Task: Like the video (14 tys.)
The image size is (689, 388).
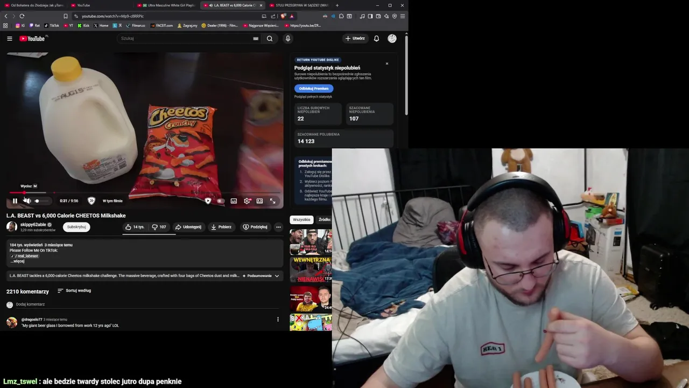Action: pyautogui.click(x=135, y=227)
